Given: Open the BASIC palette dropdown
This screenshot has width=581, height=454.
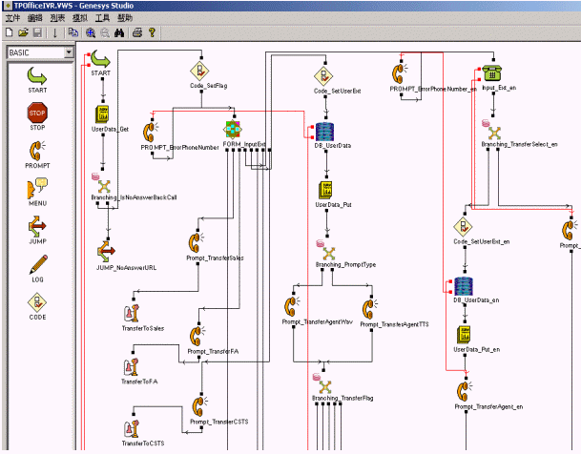Looking at the screenshot, I should 68,52.
